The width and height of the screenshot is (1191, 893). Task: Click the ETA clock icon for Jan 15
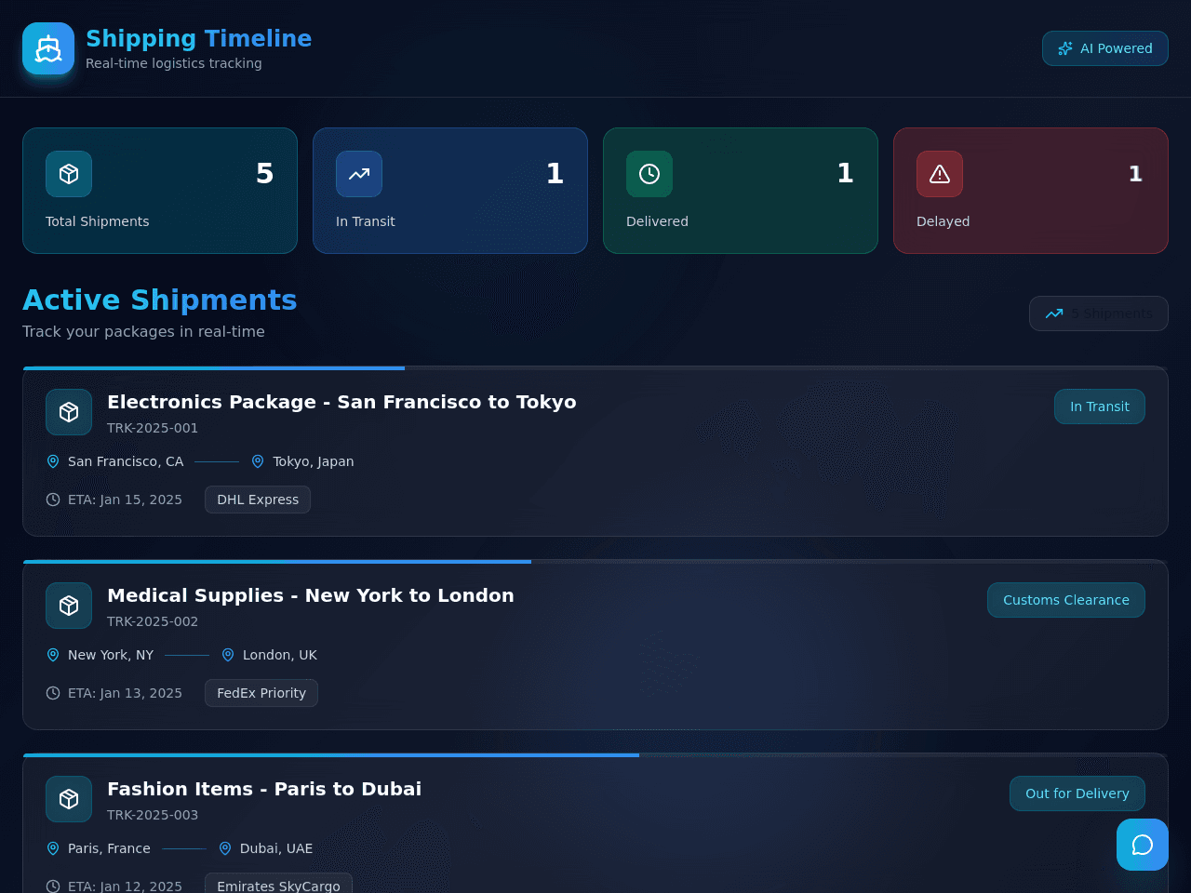point(53,500)
